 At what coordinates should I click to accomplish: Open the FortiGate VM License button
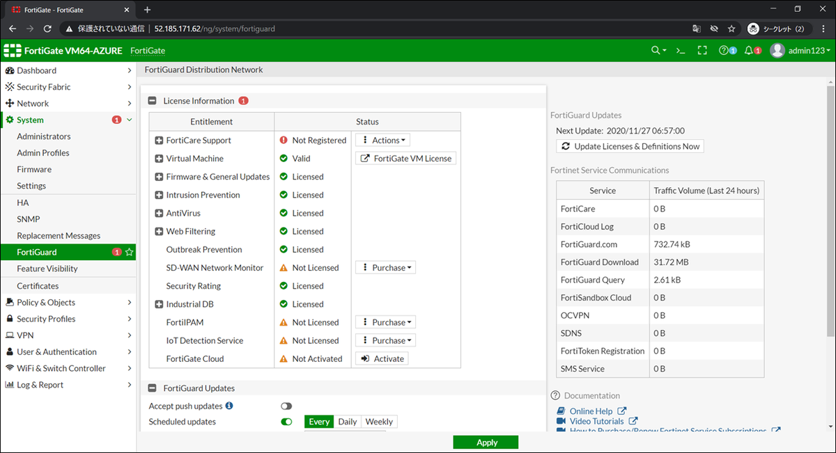(406, 158)
